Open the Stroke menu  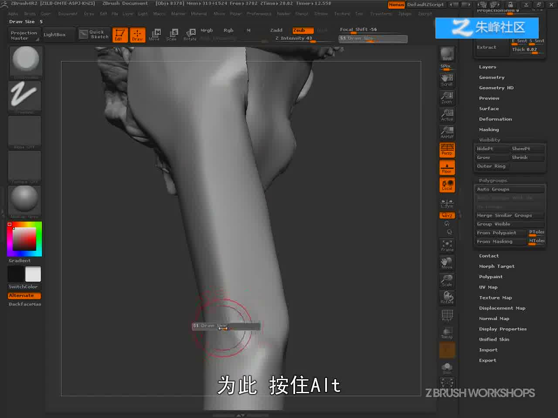[321, 14]
